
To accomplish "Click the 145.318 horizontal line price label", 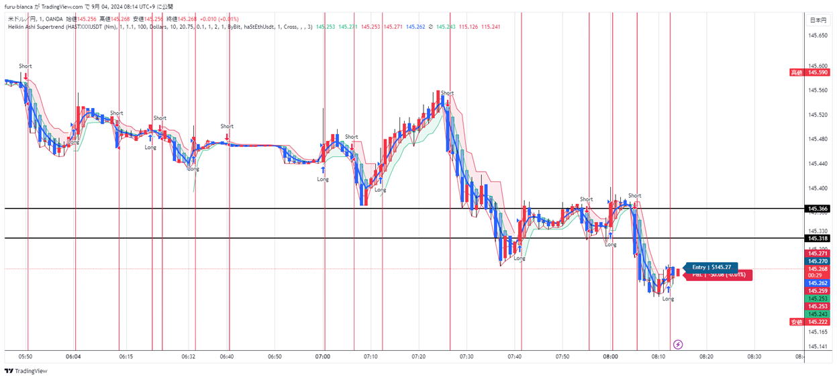I will coord(818,238).
